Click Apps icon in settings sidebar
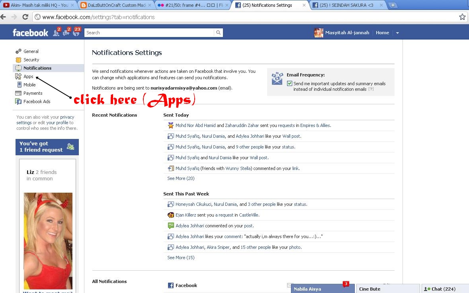469x293 pixels. (18, 76)
